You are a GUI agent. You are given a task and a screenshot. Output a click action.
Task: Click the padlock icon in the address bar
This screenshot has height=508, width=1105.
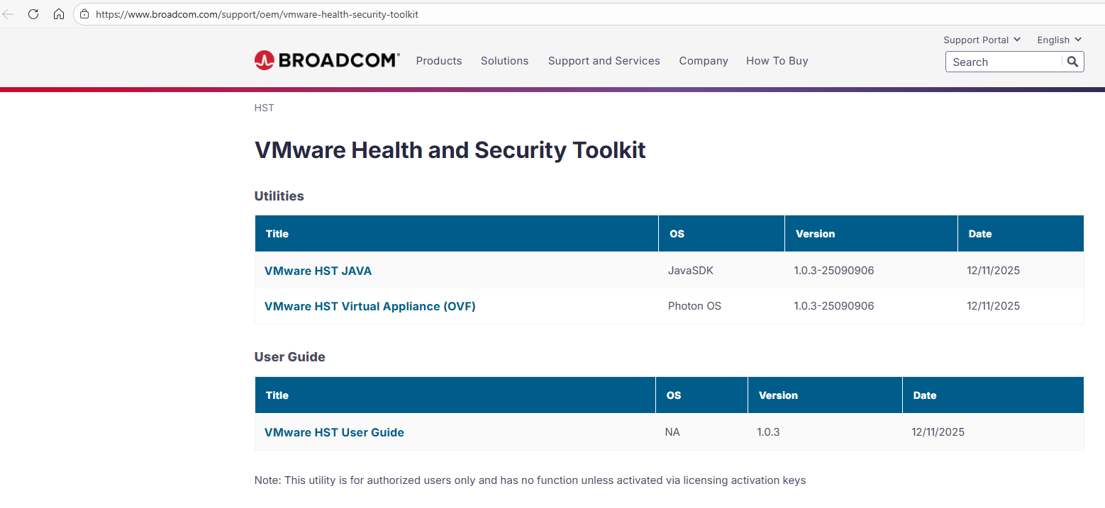click(x=84, y=13)
